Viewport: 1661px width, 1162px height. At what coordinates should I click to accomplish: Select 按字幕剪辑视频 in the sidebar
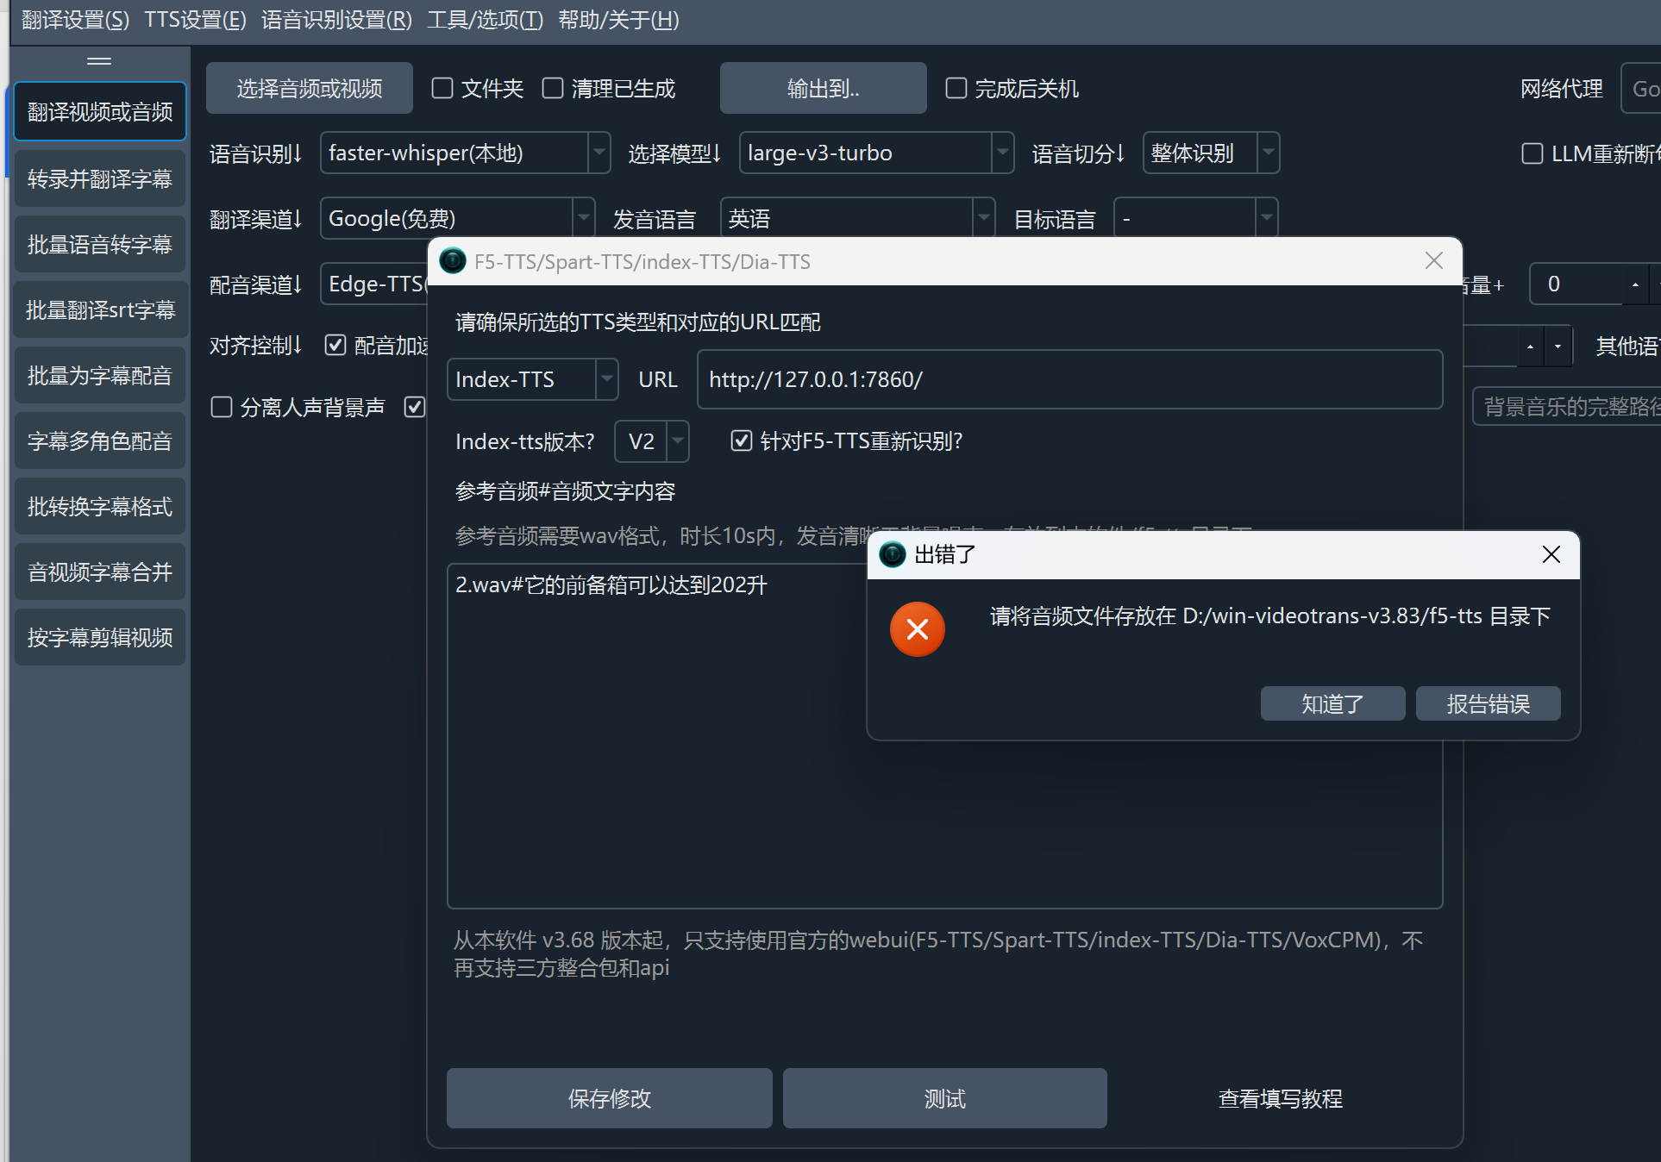point(99,636)
